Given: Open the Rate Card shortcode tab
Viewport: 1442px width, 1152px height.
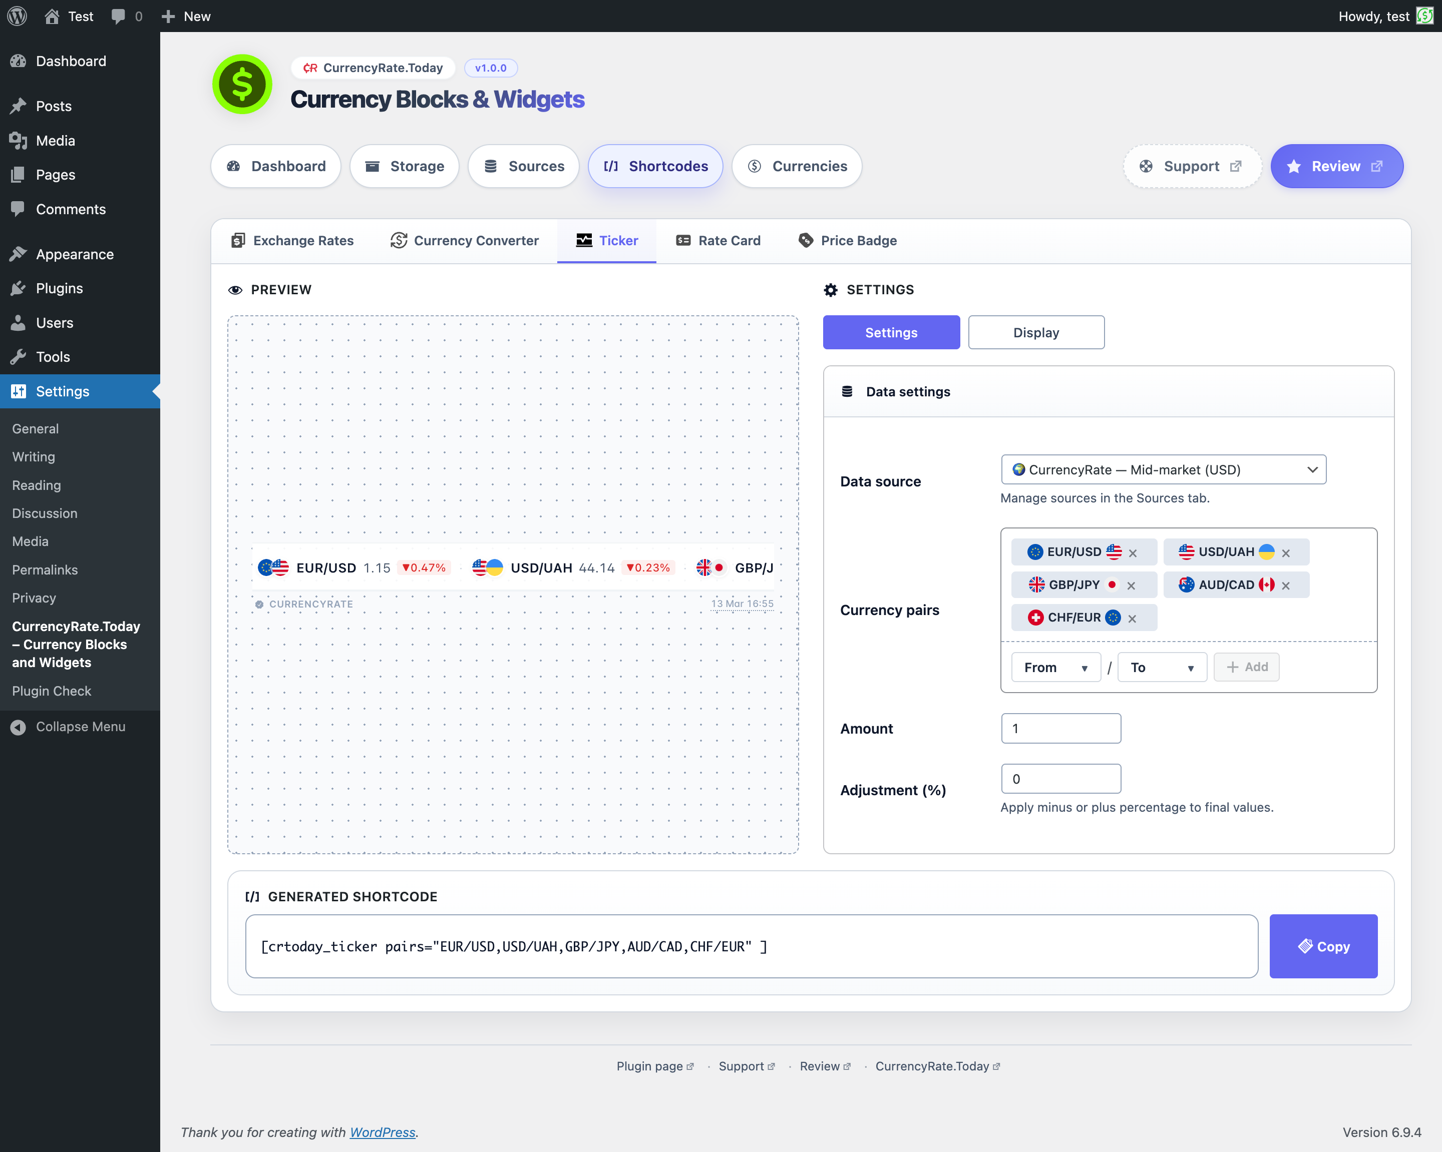Looking at the screenshot, I should pos(718,241).
